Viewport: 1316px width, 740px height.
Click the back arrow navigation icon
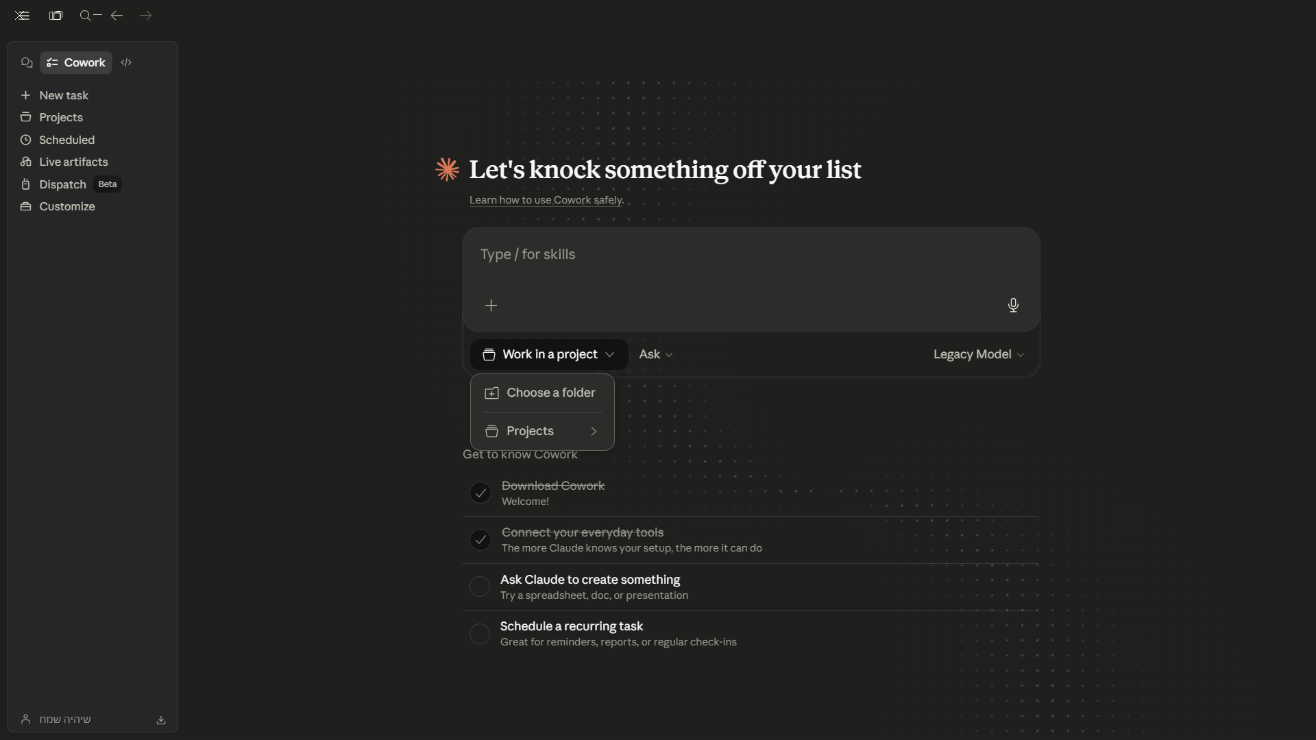point(117,16)
